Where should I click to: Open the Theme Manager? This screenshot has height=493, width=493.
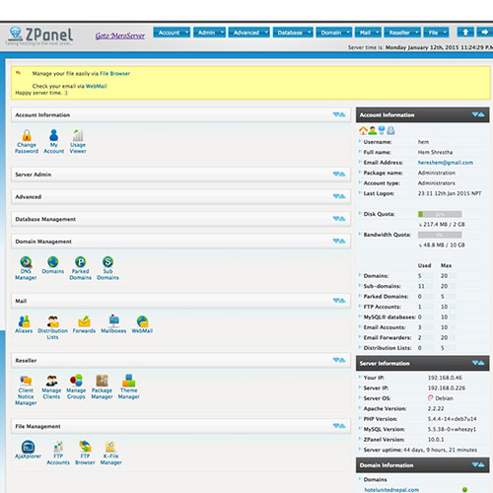click(x=129, y=387)
